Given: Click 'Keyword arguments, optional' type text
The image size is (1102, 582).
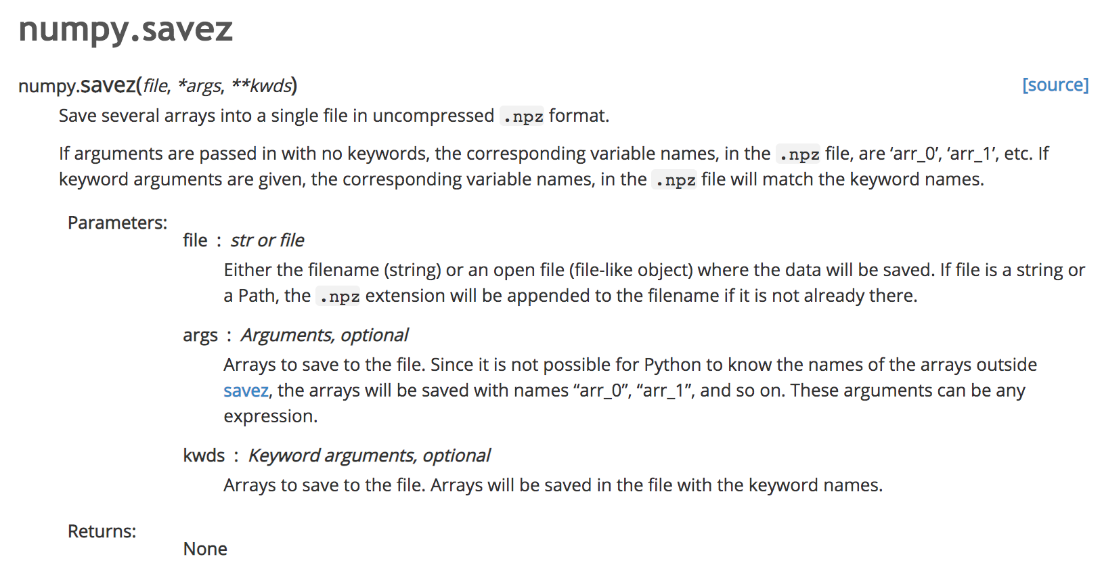Looking at the screenshot, I should 369,456.
